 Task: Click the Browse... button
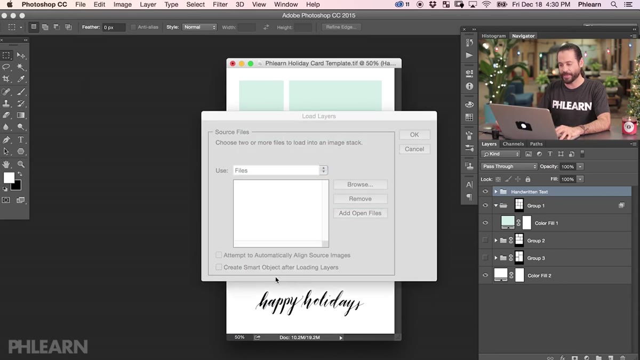click(x=361, y=184)
